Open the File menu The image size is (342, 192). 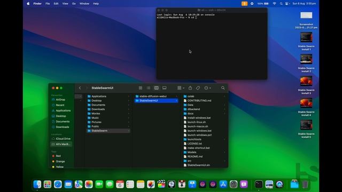coord(48,4)
